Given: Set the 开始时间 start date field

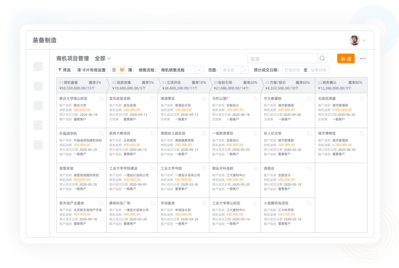Looking at the screenshot, I should [292, 70].
